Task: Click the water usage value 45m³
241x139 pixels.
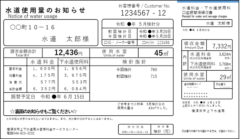Action: [x=161, y=53]
